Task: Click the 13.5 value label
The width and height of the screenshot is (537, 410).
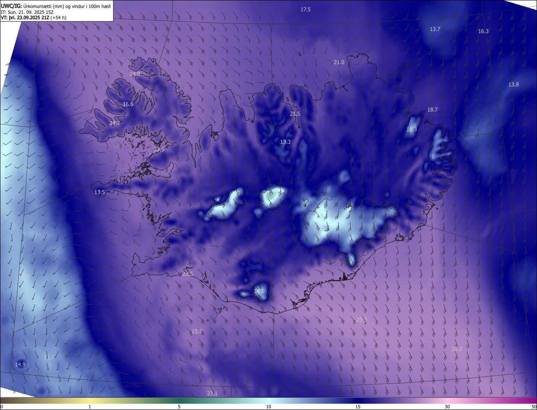Action: (x=99, y=192)
